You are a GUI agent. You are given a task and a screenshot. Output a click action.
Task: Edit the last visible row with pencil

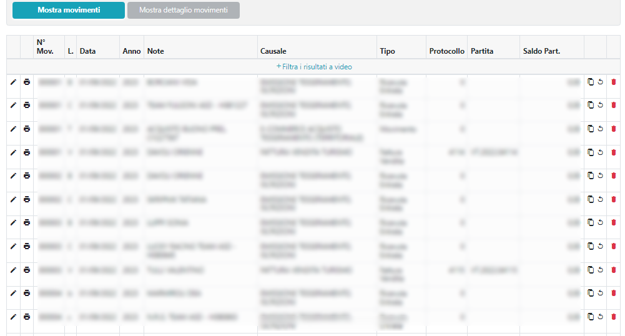pos(13,317)
